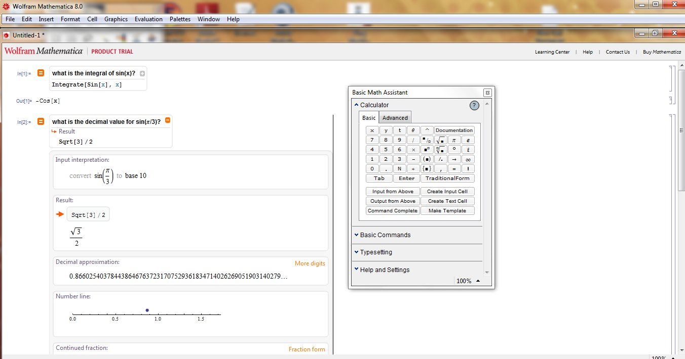Insert the degree symbol
Screen dimensions: 685x359
454,150
